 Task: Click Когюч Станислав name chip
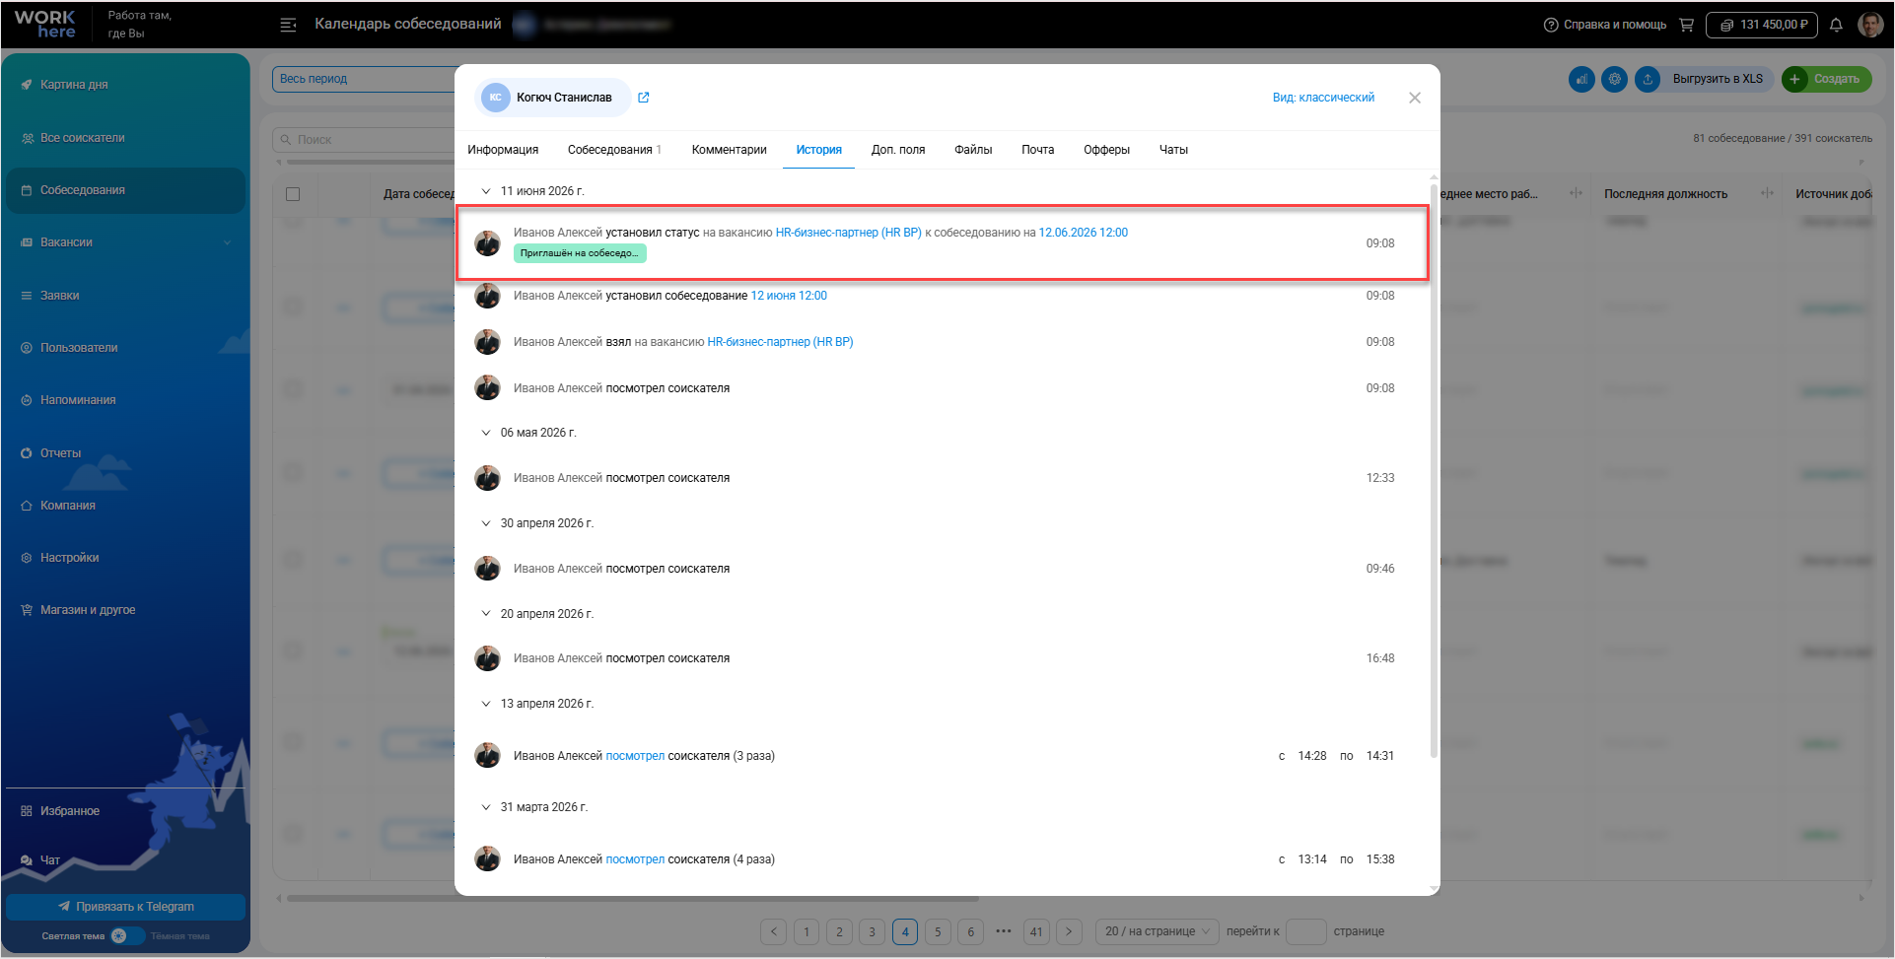(x=553, y=98)
